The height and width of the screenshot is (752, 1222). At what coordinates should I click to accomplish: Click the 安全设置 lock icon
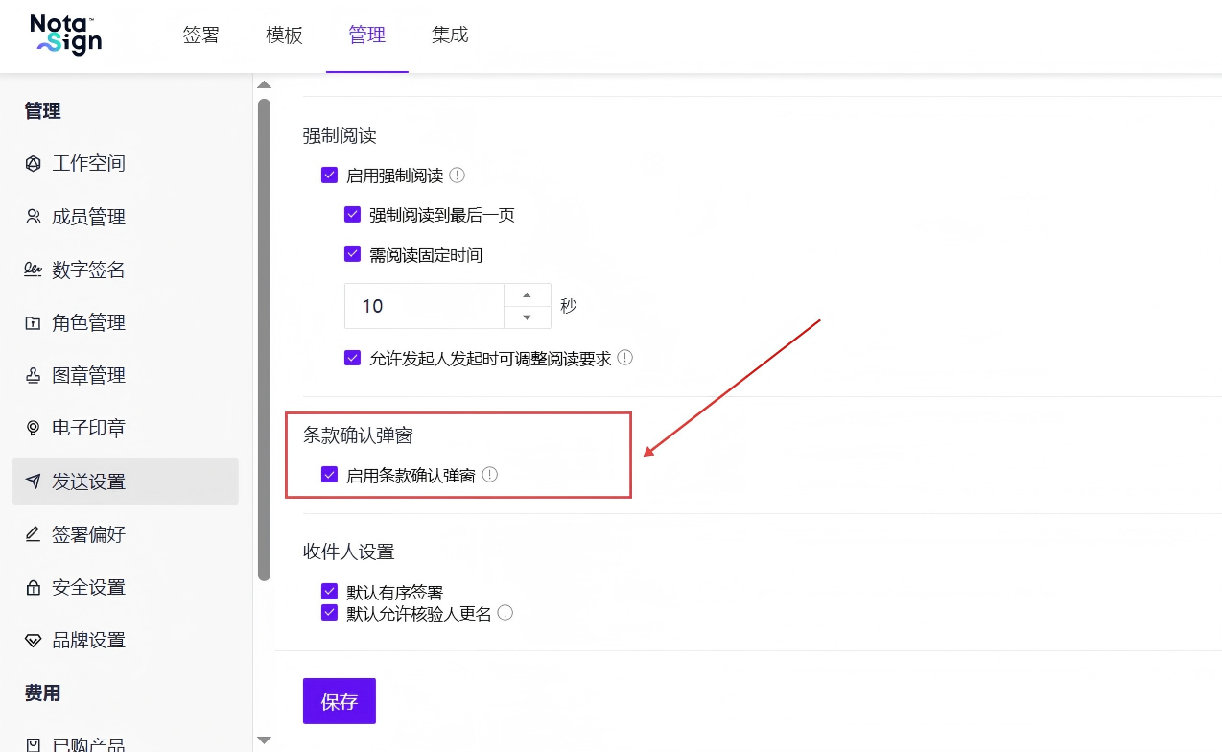(34, 587)
